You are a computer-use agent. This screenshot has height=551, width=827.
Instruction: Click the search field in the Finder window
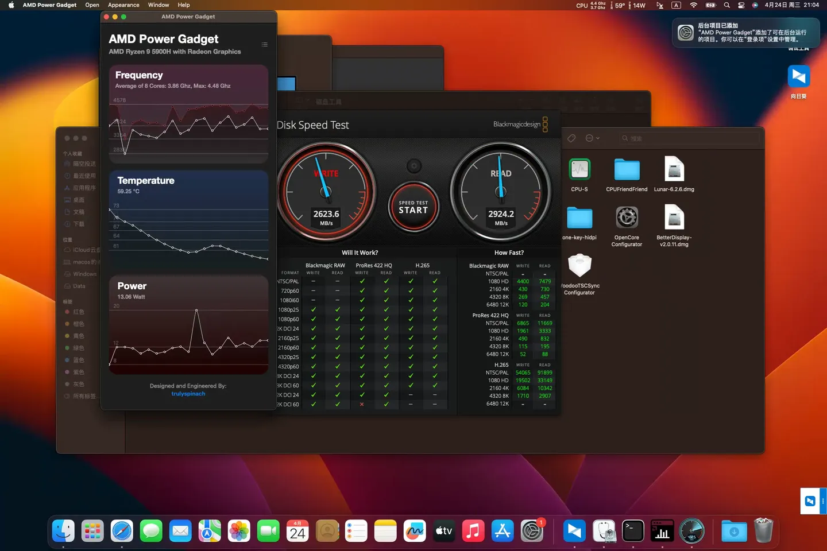click(x=689, y=138)
